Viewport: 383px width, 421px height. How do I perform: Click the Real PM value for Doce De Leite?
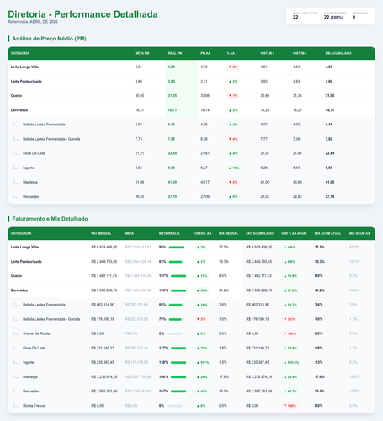click(x=173, y=153)
